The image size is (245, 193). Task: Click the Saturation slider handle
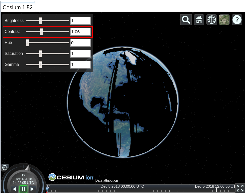pos(40,54)
